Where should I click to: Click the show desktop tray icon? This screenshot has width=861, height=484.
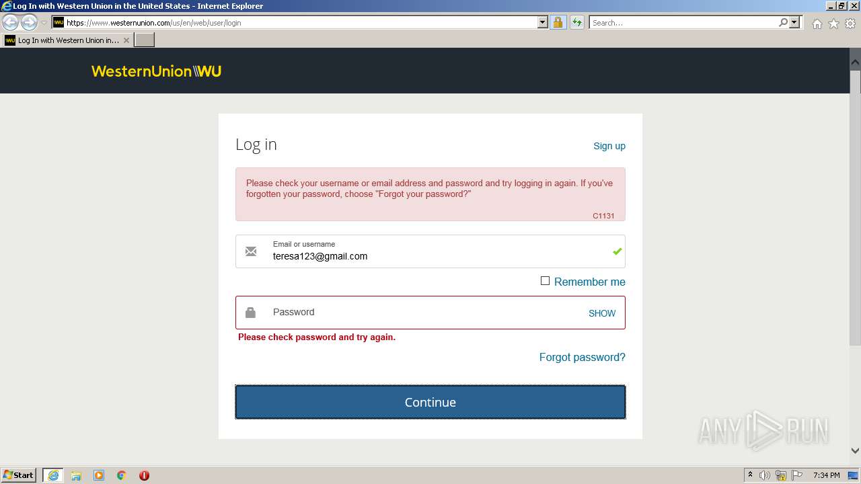(x=854, y=475)
